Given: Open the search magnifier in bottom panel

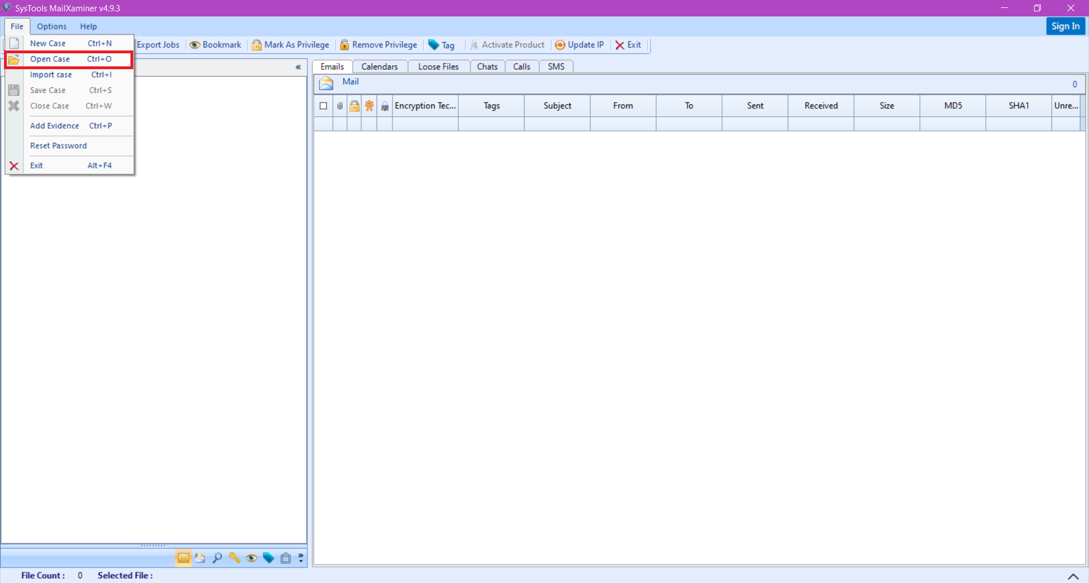Looking at the screenshot, I should (217, 558).
